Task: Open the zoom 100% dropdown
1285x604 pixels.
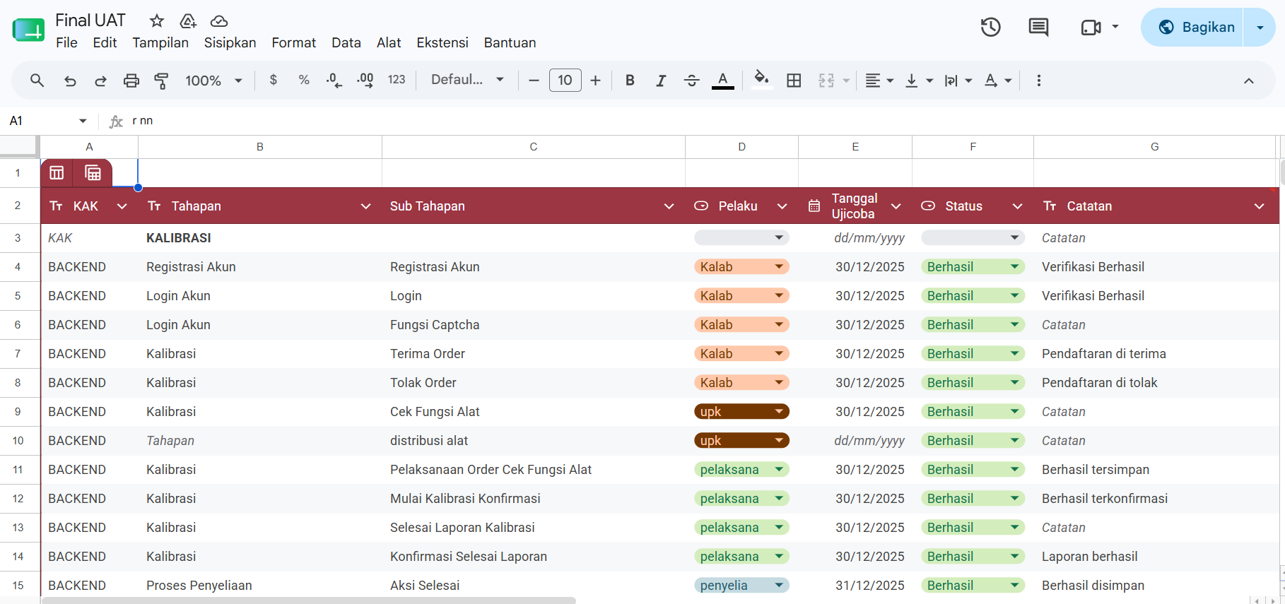Action: coord(213,81)
